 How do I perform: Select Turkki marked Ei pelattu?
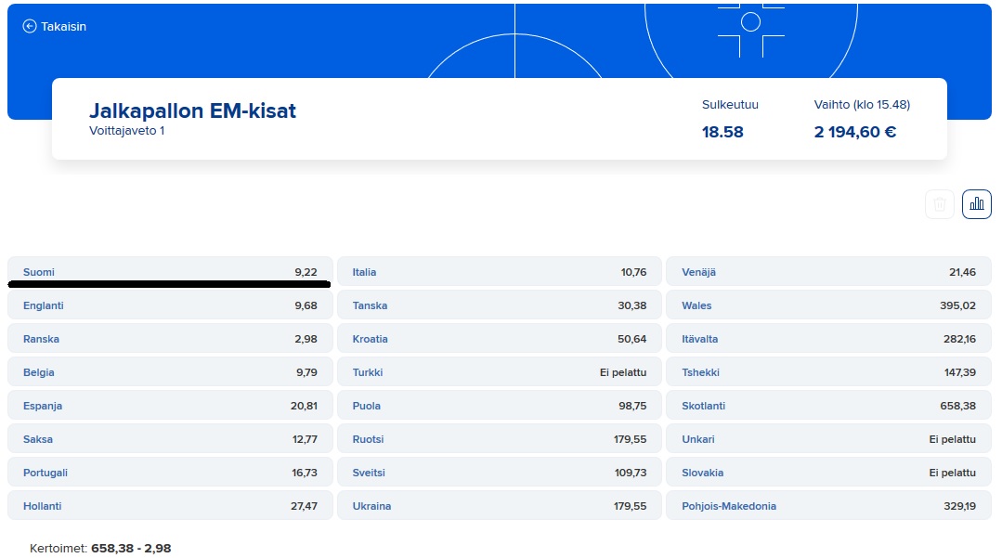click(499, 372)
